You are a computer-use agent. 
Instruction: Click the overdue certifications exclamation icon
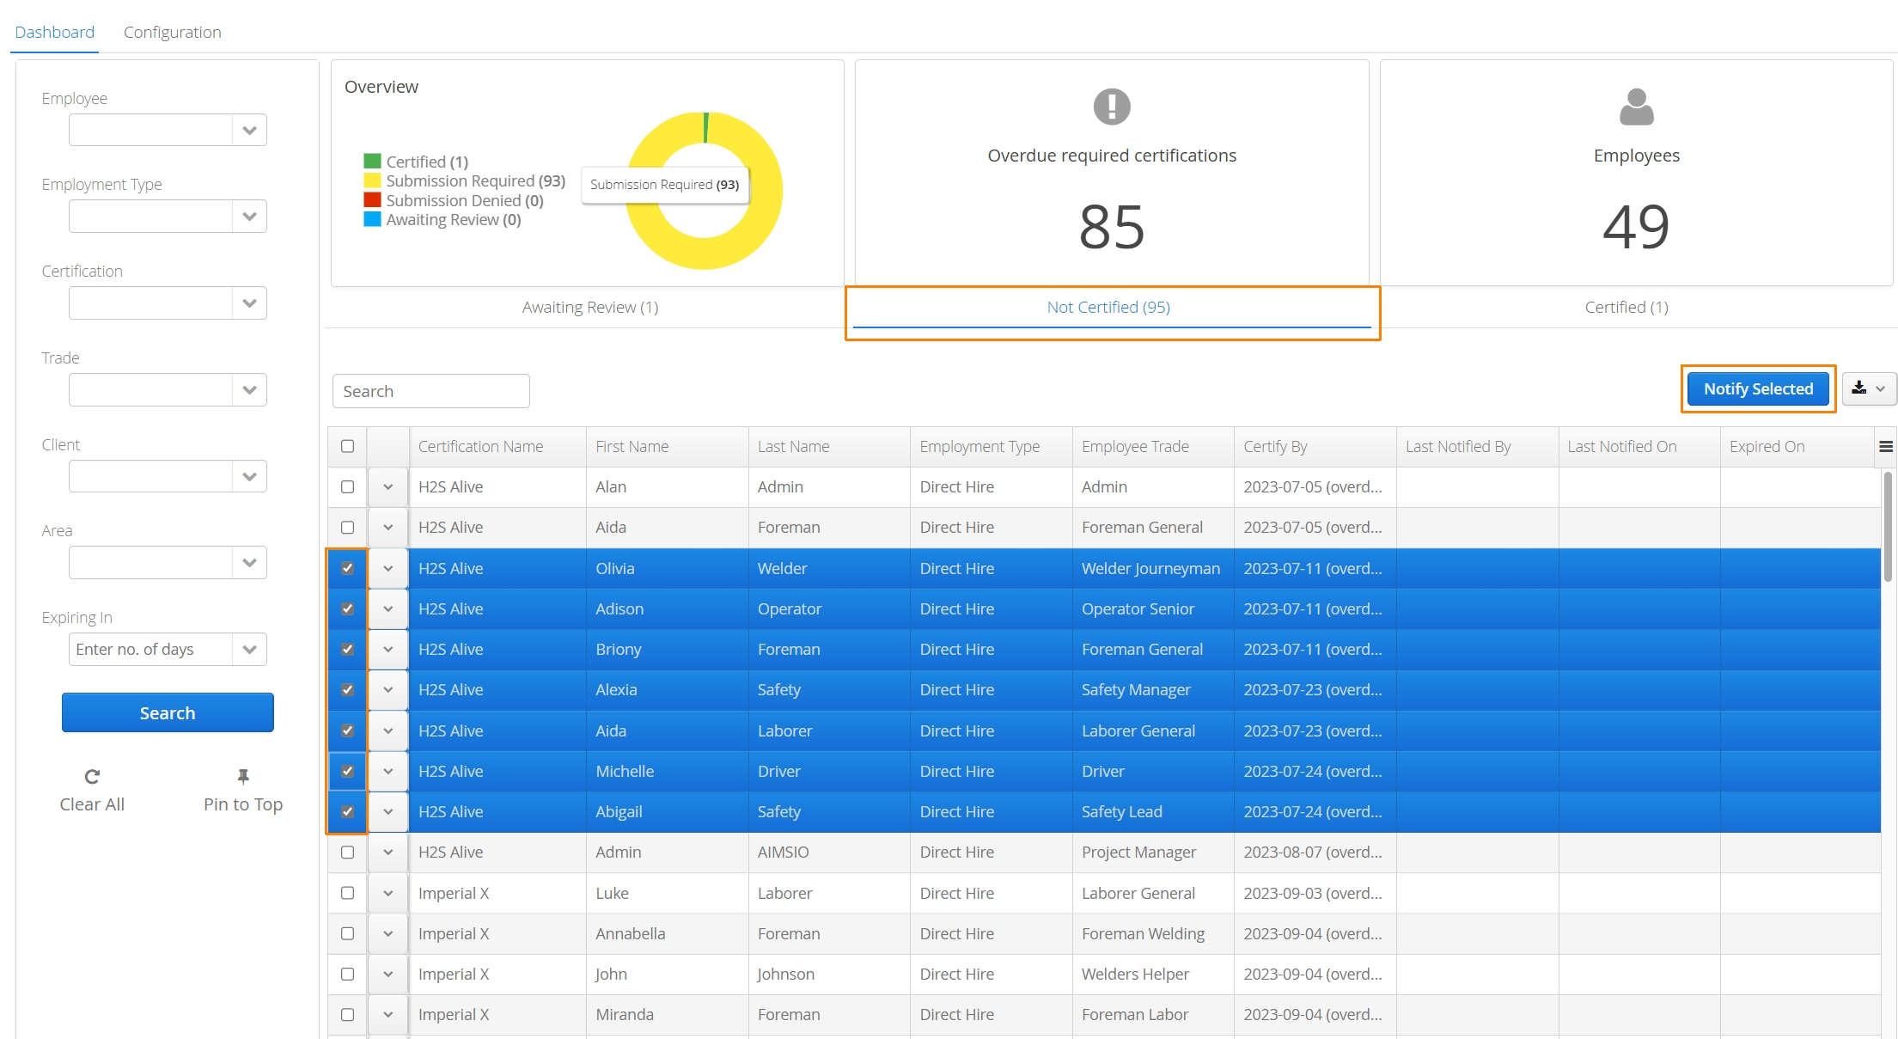tap(1112, 107)
